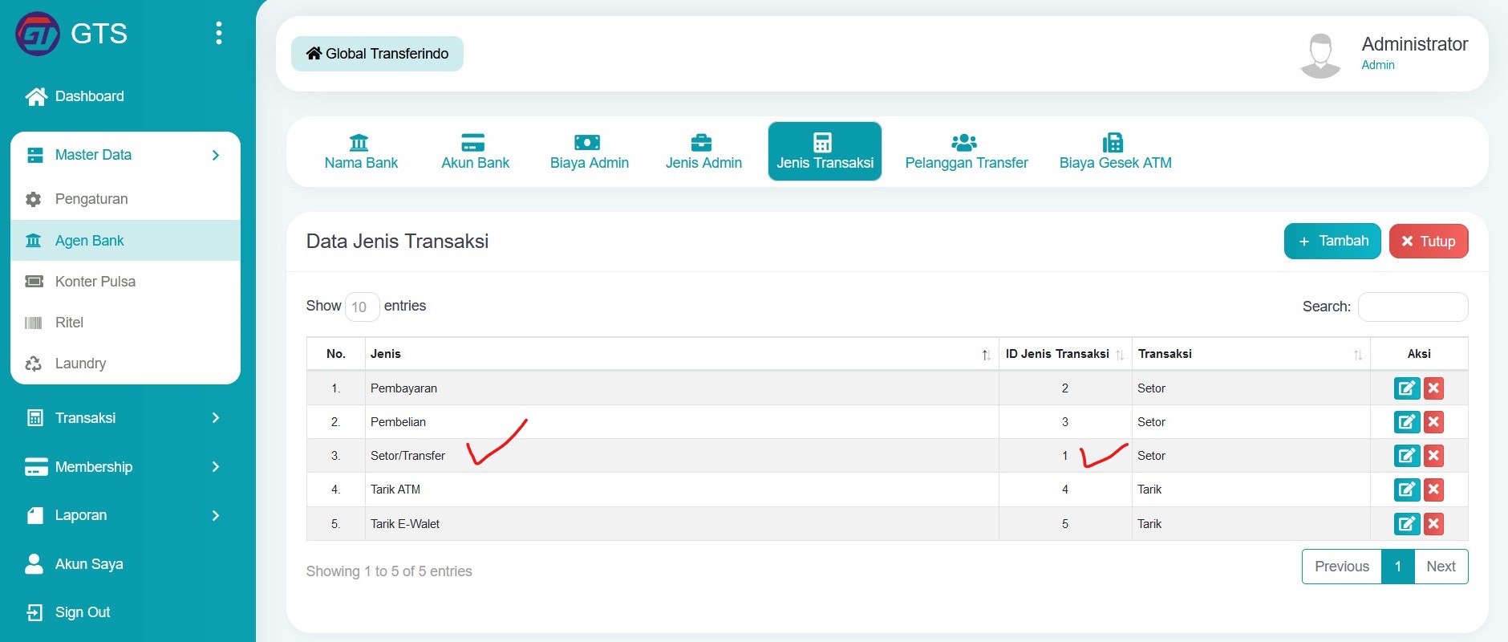Click the Pembelian cell text
Image resolution: width=1508 pixels, height=642 pixels.
coord(398,422)
